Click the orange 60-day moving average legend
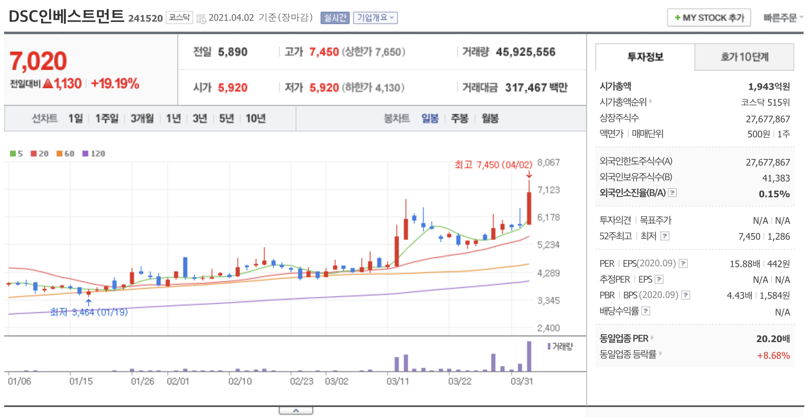The height and width of the screenshot is (417, 811). click(x=65, y=154)
